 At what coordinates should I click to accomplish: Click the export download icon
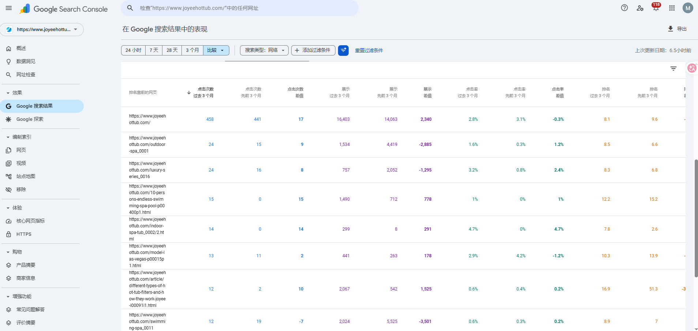671,29
